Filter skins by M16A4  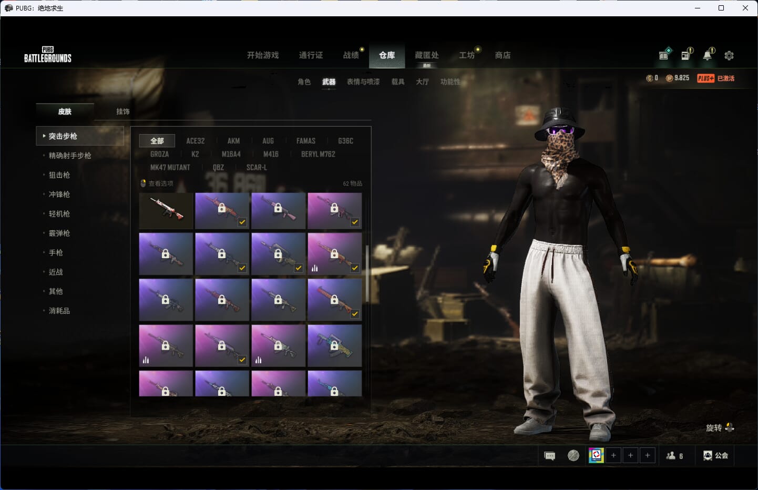pyautogui.click(x=231, y=154)
